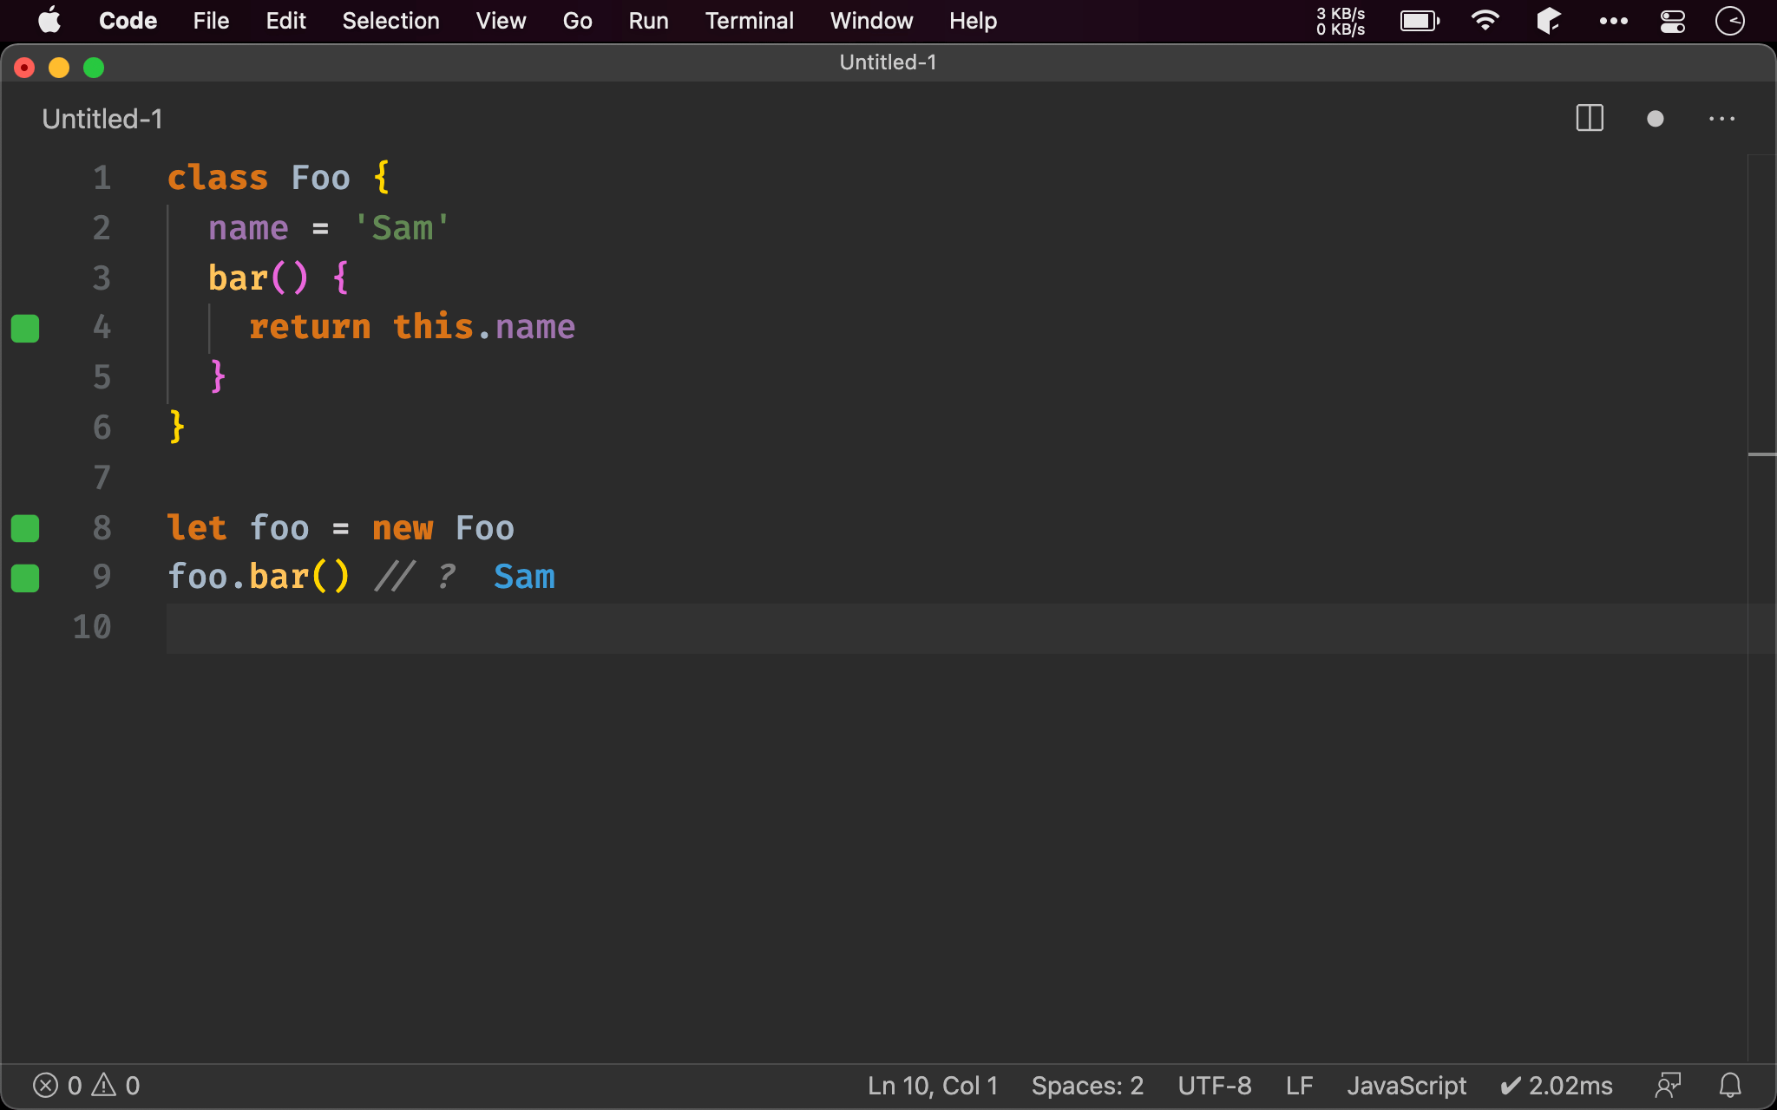Open the errors and warnings problems indicator
1777x1110 pixels.
[86, 1085]
